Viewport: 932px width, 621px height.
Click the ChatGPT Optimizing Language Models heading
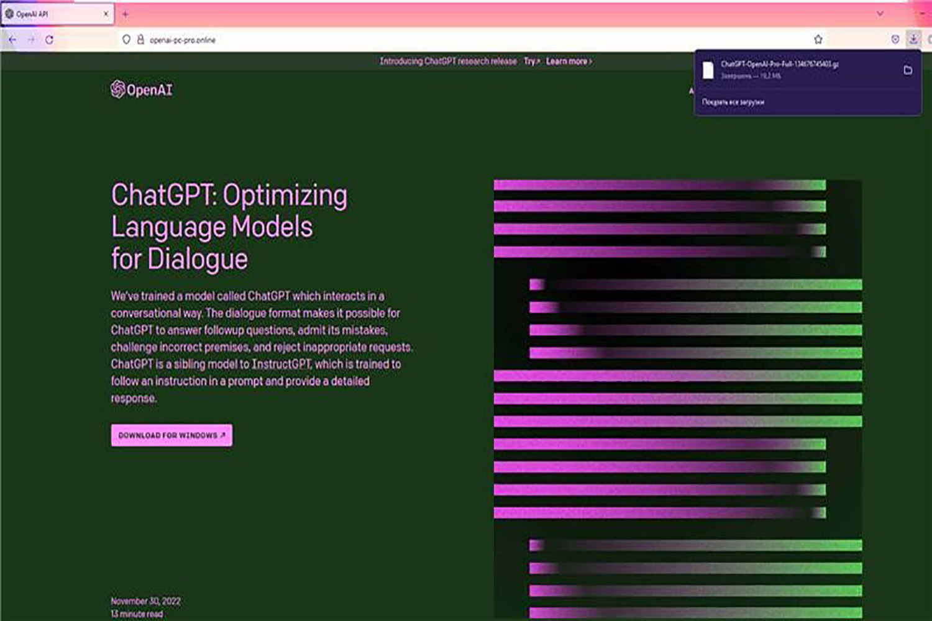[229, 227]
